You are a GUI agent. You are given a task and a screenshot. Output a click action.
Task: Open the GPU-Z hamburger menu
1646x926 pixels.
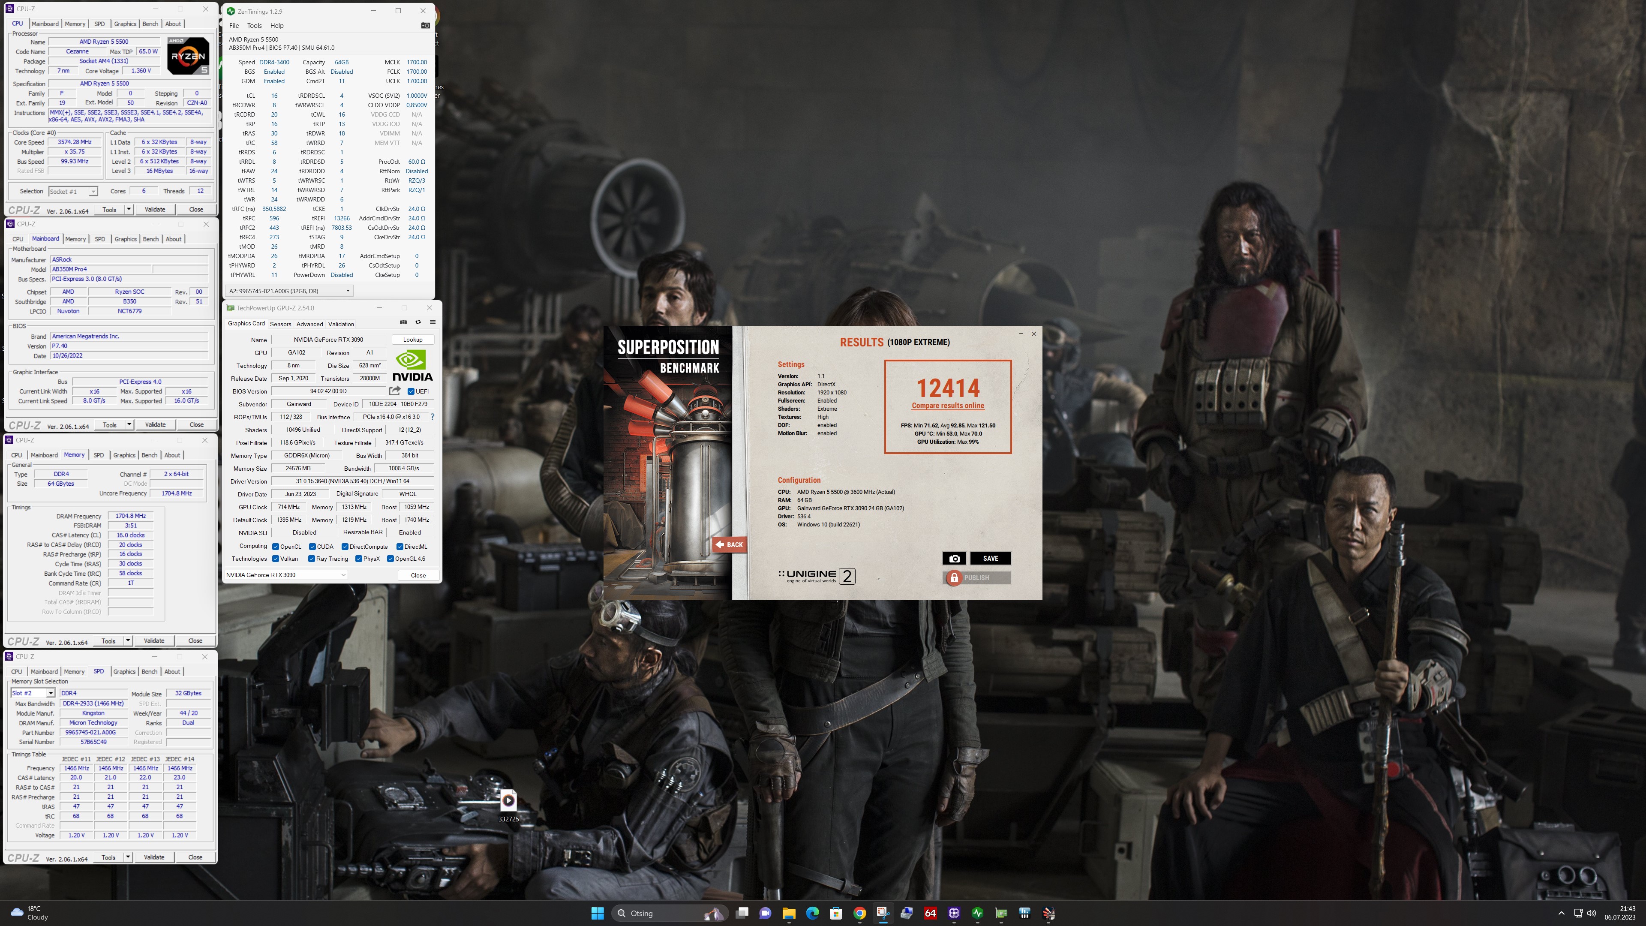tap(433, 322)
